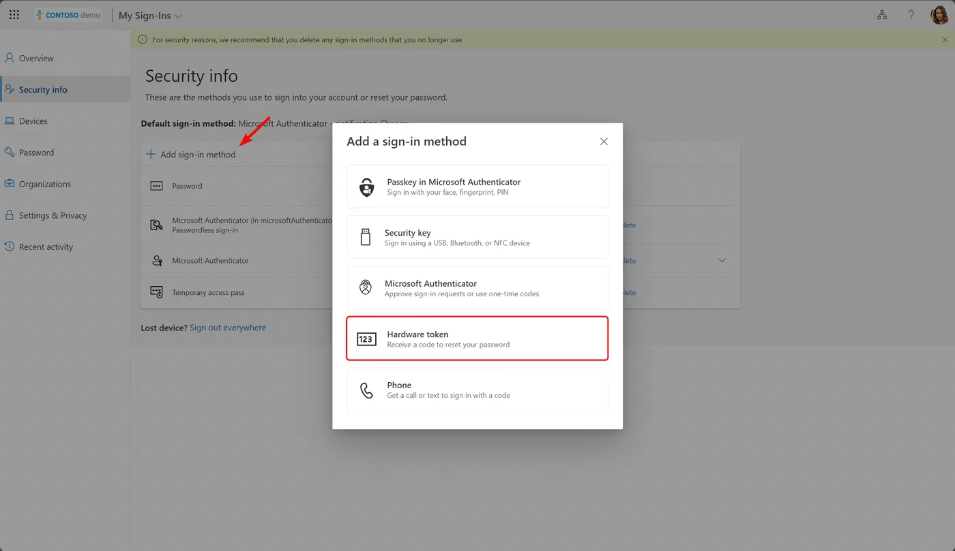This screenshot has height=551, width=955.
Task: Click the Add a sign-in method dialog title
Action: tap(407, 142)
